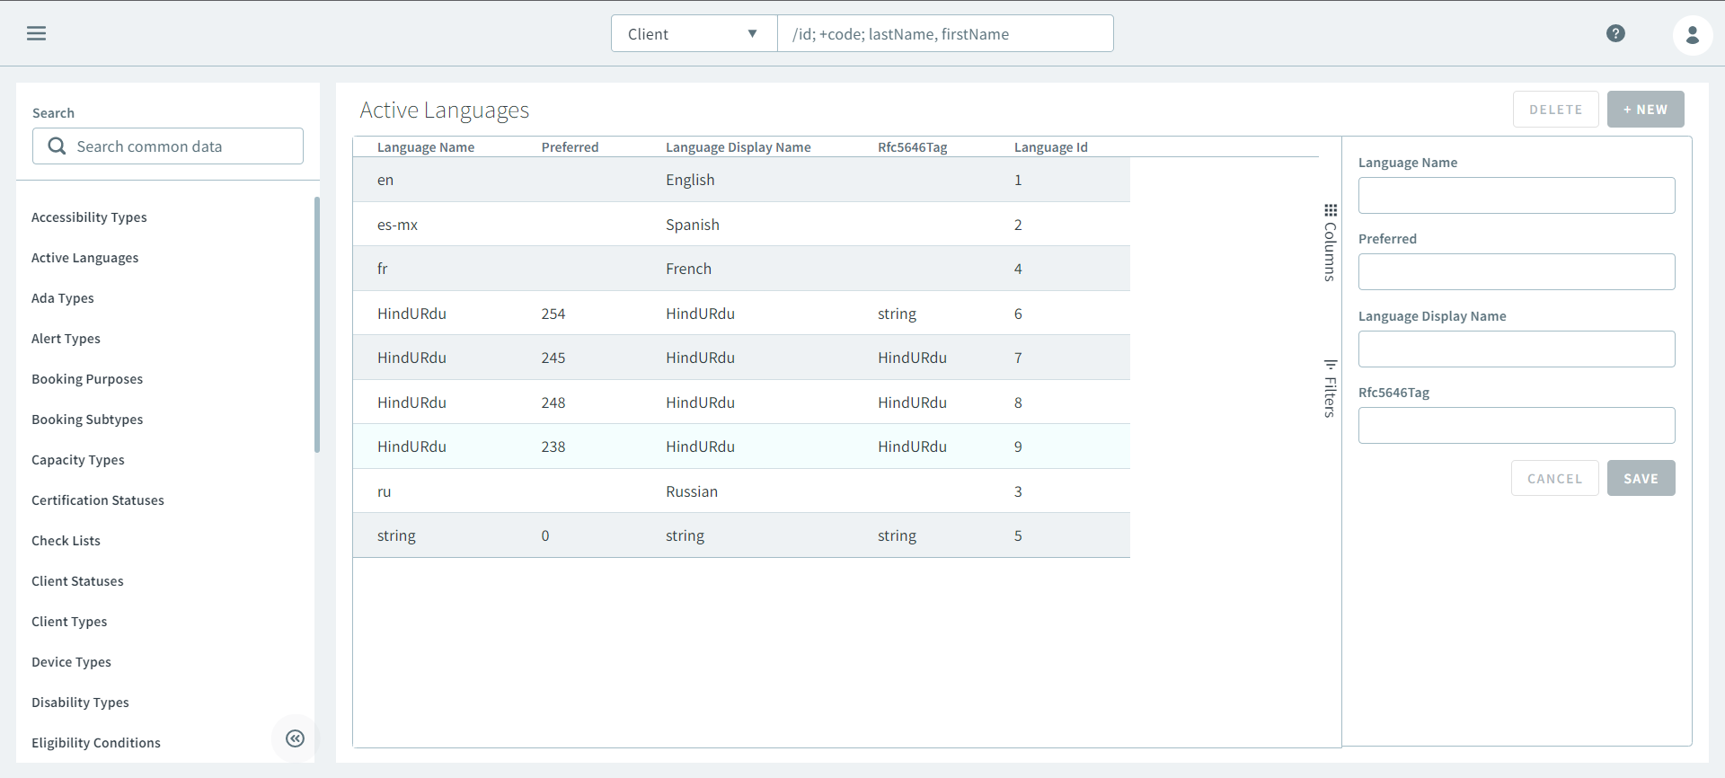Select the 'ru' Russian row
The width and height of the screenshot is (1725, 778).
pos(741,491)
